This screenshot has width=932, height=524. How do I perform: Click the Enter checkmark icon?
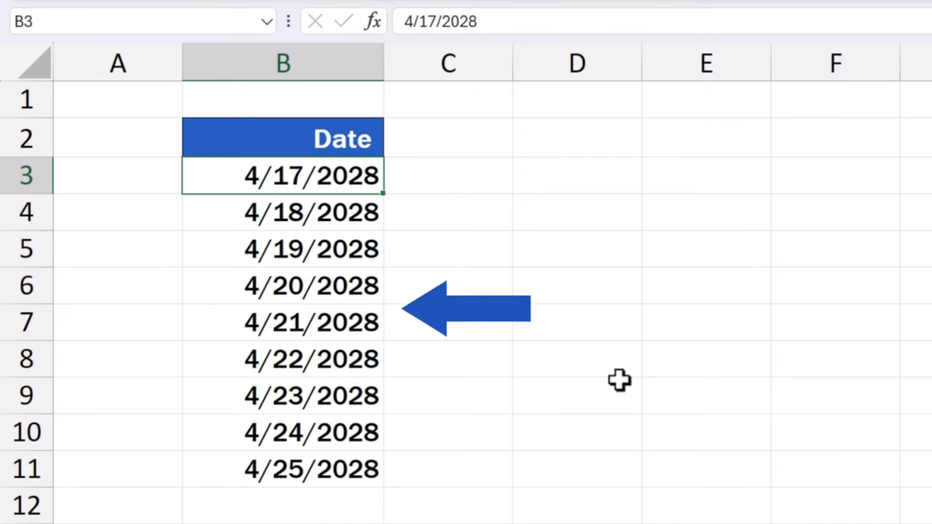(343, 21)
